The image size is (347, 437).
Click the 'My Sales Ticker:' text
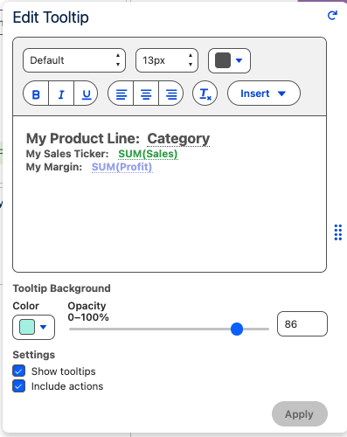(67, 154)
